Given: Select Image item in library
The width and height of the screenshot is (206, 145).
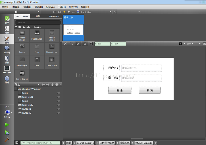Looking at the screenshot, I should [x=22, y=49].
